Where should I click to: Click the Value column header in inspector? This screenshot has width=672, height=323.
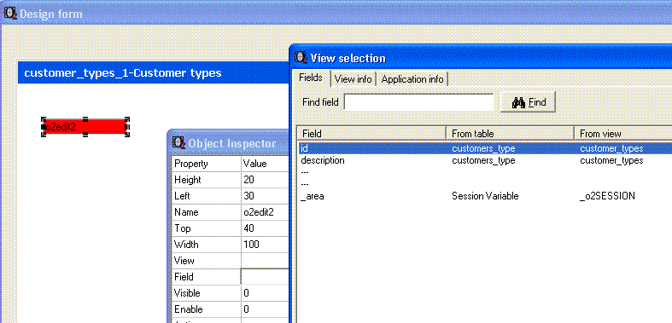click(265, 164)
